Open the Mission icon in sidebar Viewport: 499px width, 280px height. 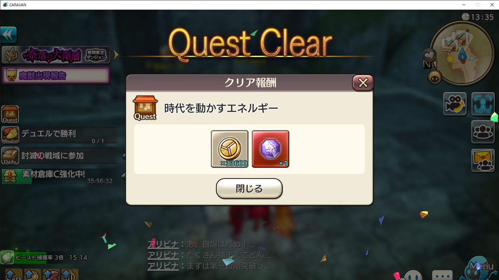pos(10,135)
